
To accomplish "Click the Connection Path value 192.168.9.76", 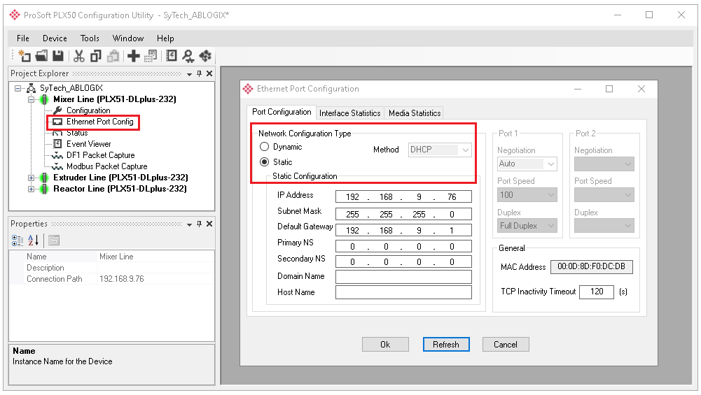I will tap(122, 279).
